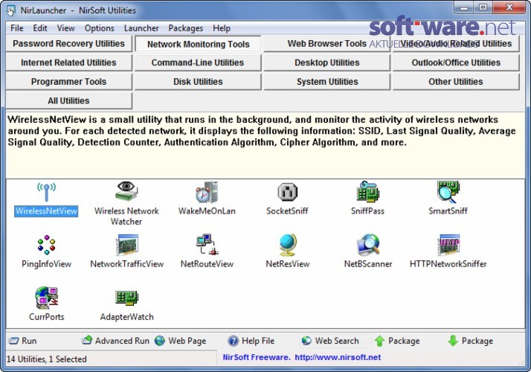The width and height of the screenshot is (531, 372).
Task: Open the Web Page toolbar button
Action: click(180, 341)
